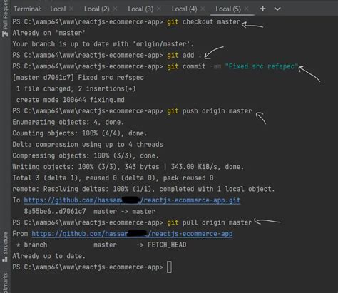Click 'create mode 100644 fixing.md' line
The width and height of the screenshot is (338, 293).
click(x=71, y=100)
